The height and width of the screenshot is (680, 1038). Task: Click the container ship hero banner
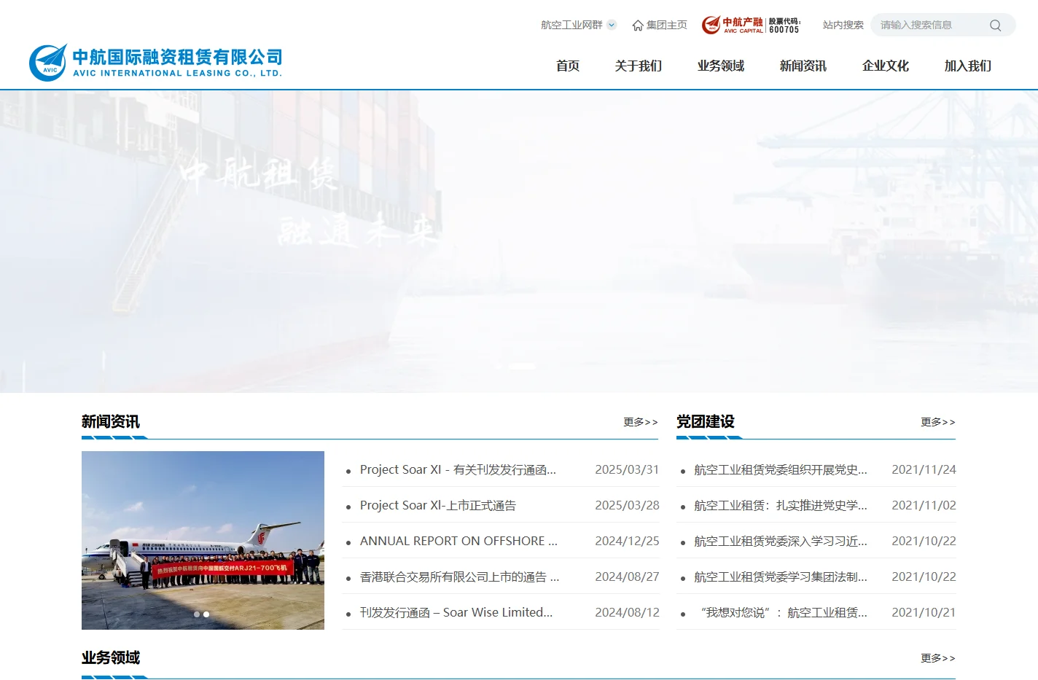[519, 241]
